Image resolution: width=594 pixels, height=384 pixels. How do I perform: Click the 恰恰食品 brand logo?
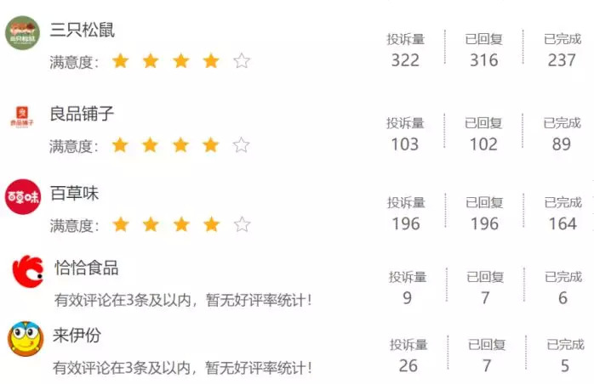click(26, 270)
